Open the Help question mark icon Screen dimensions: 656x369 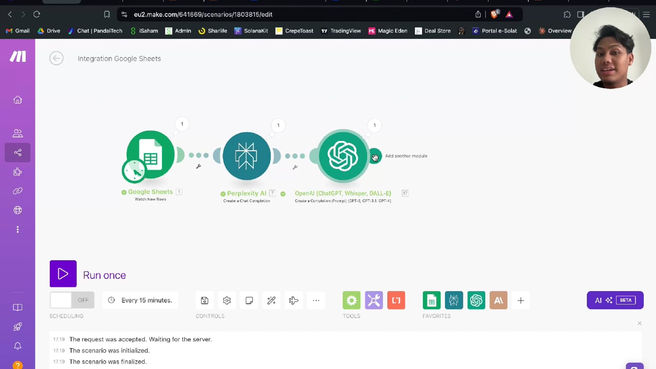pos(17,365)
